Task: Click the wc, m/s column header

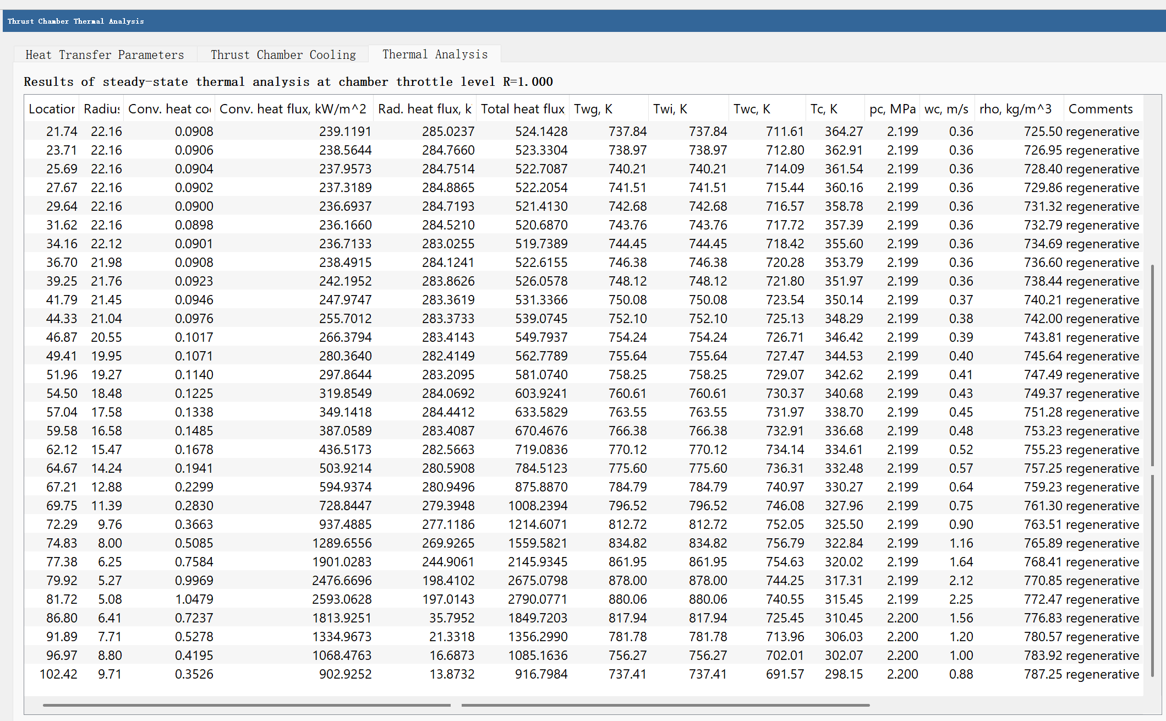Action: [946, 109]
